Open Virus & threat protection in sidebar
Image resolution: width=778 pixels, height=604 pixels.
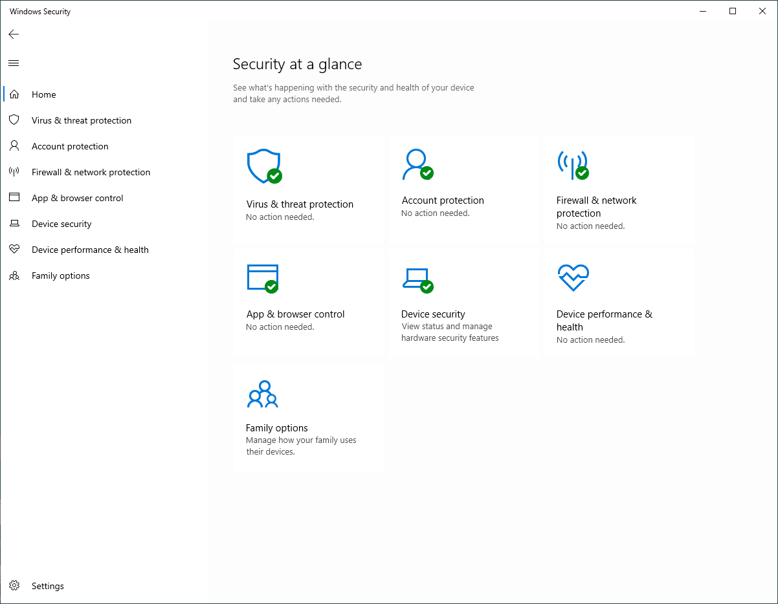[x=81, y=120]
